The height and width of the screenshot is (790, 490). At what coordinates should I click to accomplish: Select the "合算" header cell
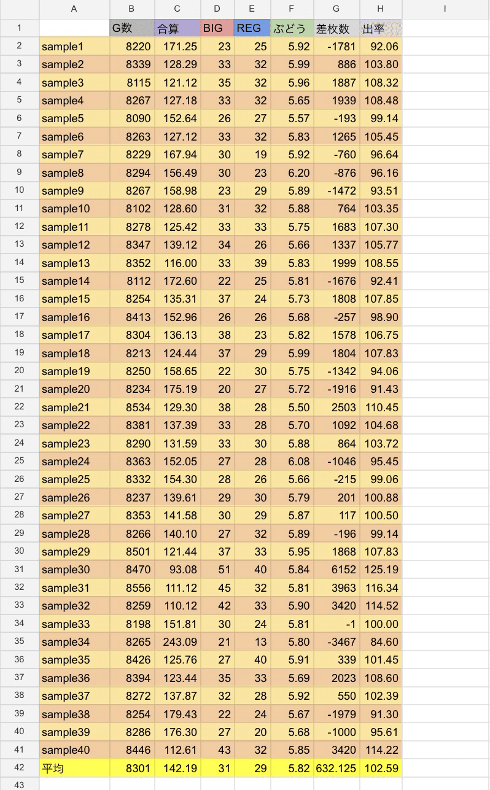click(177, 28)
